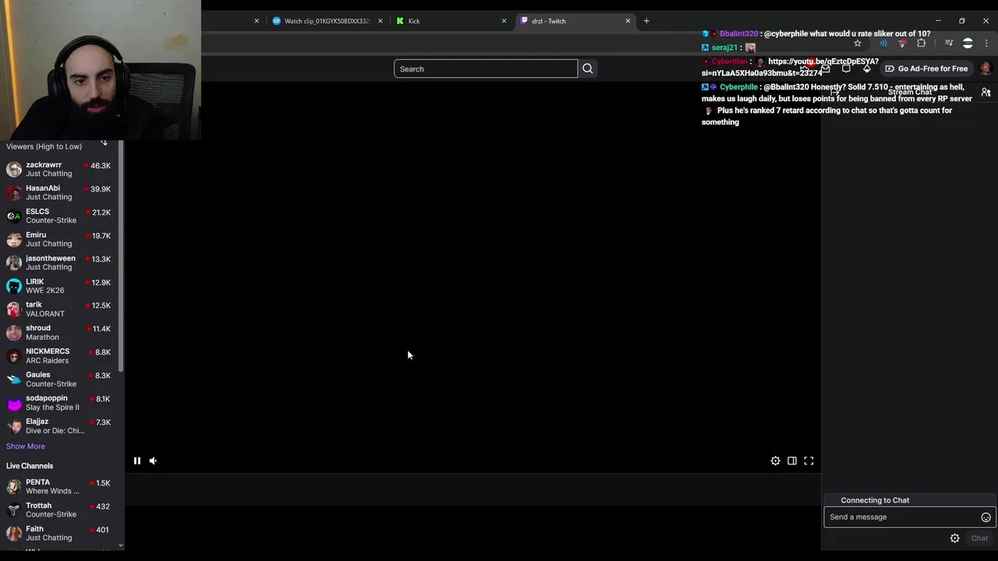Image resolution: width=998 pixels, height=561 pixels.
Task: Open tarik VALORANT channel
Action: coord(59,309)
